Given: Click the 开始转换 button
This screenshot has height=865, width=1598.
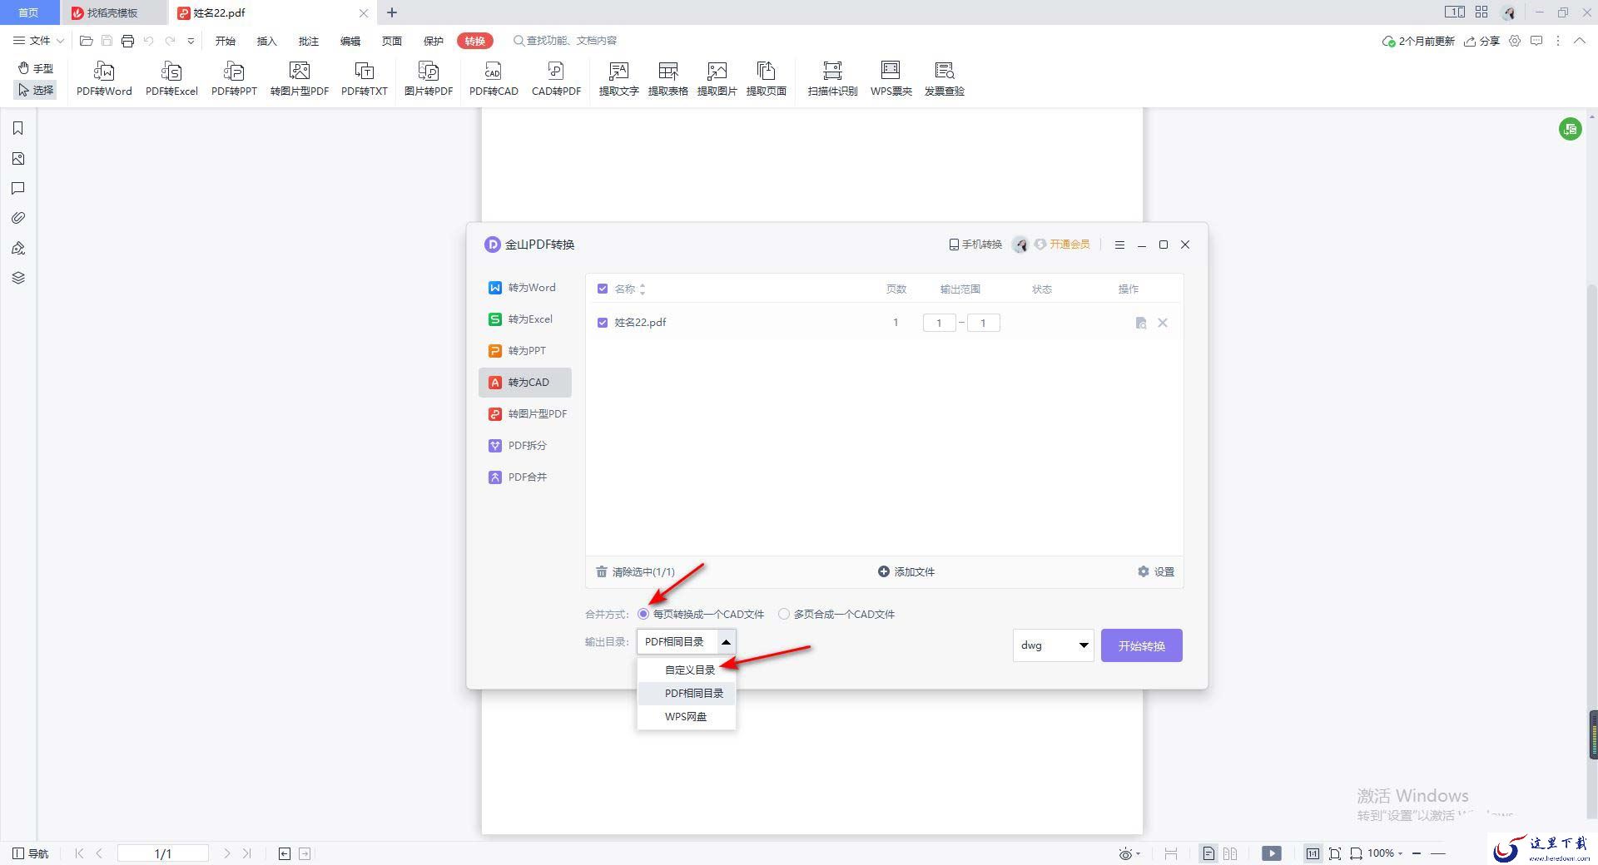Looking at the screenshot, I should click(x=1141, y=645).
